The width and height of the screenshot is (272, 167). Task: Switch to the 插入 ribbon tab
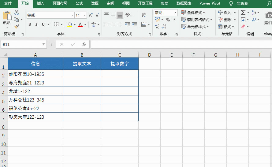pyautogui.click(x=40, y=3)
